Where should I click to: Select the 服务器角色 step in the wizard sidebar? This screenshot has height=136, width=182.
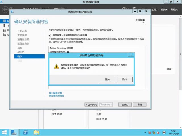tap(23, 44)
